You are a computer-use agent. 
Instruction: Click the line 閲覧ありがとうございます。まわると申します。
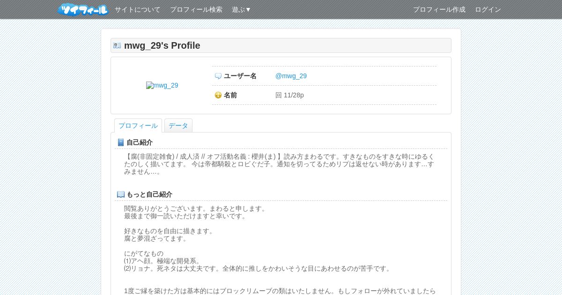[196, 208]
